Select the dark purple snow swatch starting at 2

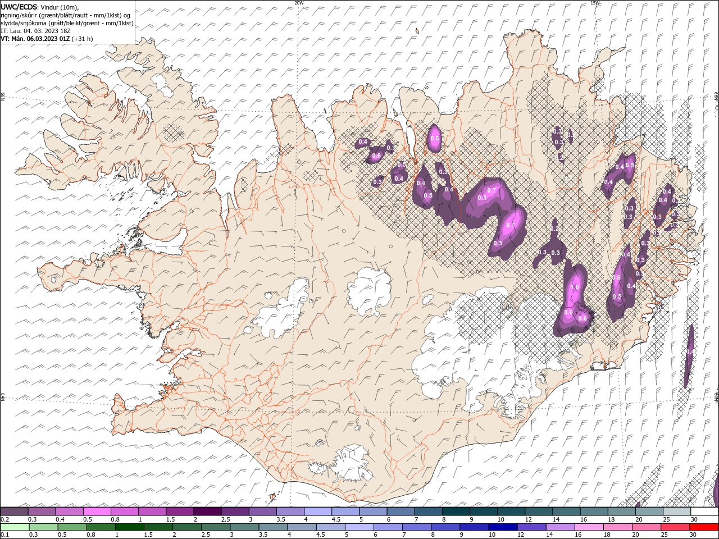coord(207,511)
